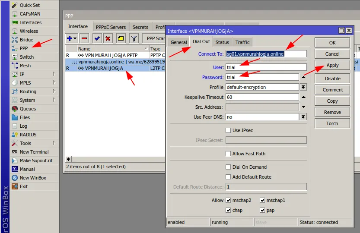Expand the MPLS submenu

click(54, 82)
